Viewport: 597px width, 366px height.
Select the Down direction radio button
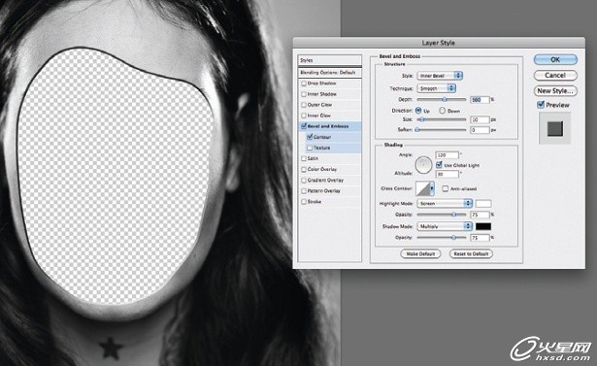tap(442, 111)
